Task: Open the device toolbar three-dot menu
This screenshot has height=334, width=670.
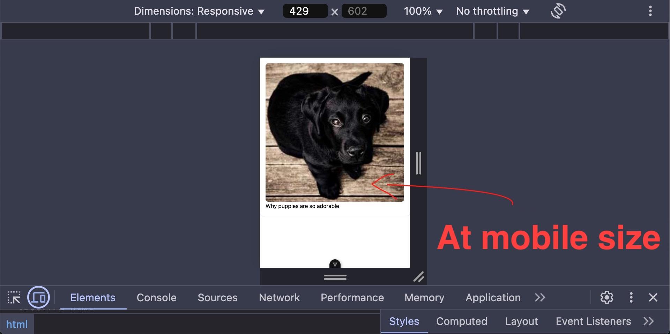Action: (650, 11)
